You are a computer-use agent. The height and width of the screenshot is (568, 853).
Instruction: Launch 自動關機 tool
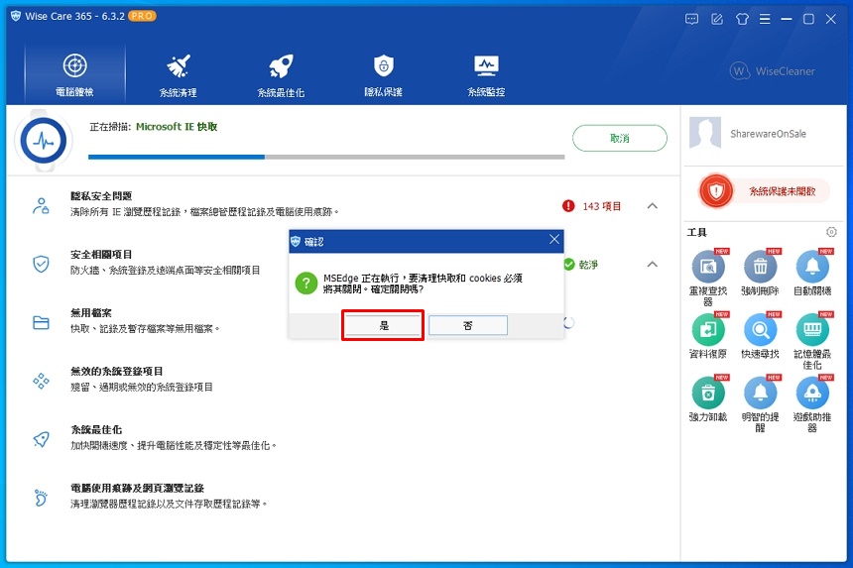[812, 273]
